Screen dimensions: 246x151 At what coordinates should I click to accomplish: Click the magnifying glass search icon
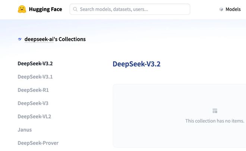[75, 9]
